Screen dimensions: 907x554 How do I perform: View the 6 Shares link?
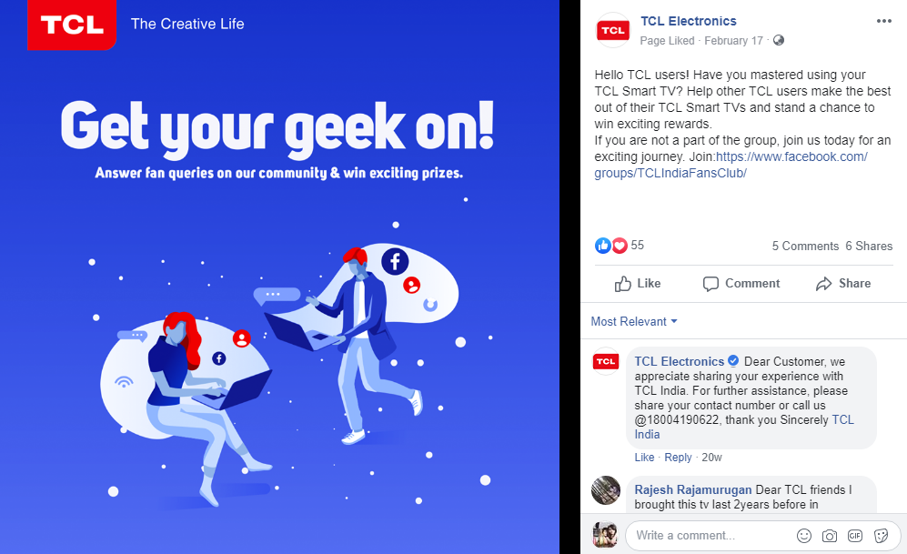coord(869,246)
